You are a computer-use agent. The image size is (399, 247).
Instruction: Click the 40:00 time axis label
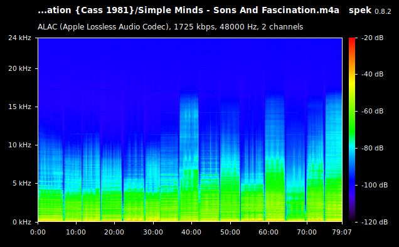click(191, 232)
